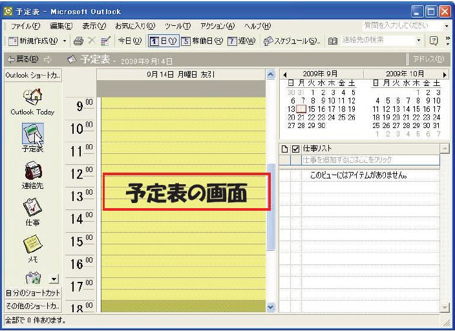Click the help question mark icon
The width and height of the screenshot is (455, 331).
(x=434, y=41)
